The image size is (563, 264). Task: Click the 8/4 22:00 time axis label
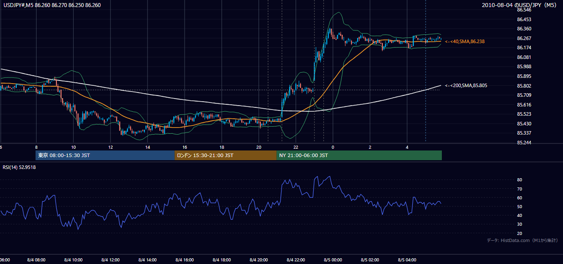(x=296, y=260)
